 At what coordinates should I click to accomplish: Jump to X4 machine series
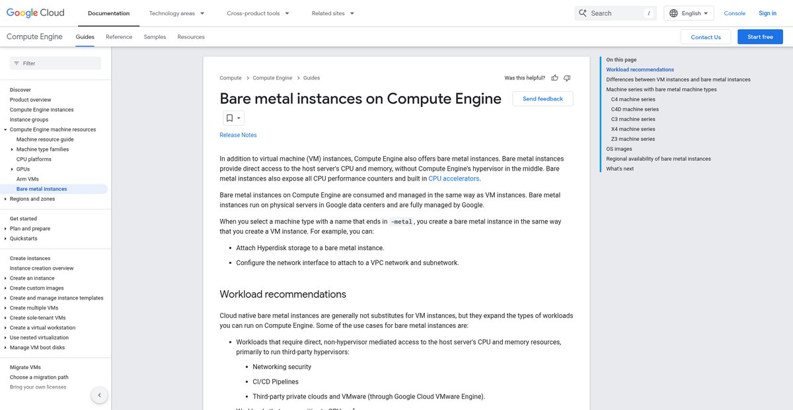(633, 129)
